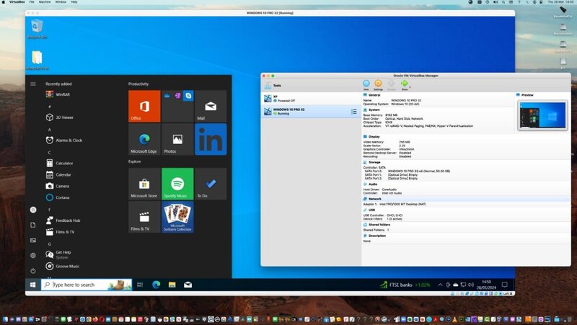
Task: Open the Windows notification center icon
Action: click(x=504, y=285)
